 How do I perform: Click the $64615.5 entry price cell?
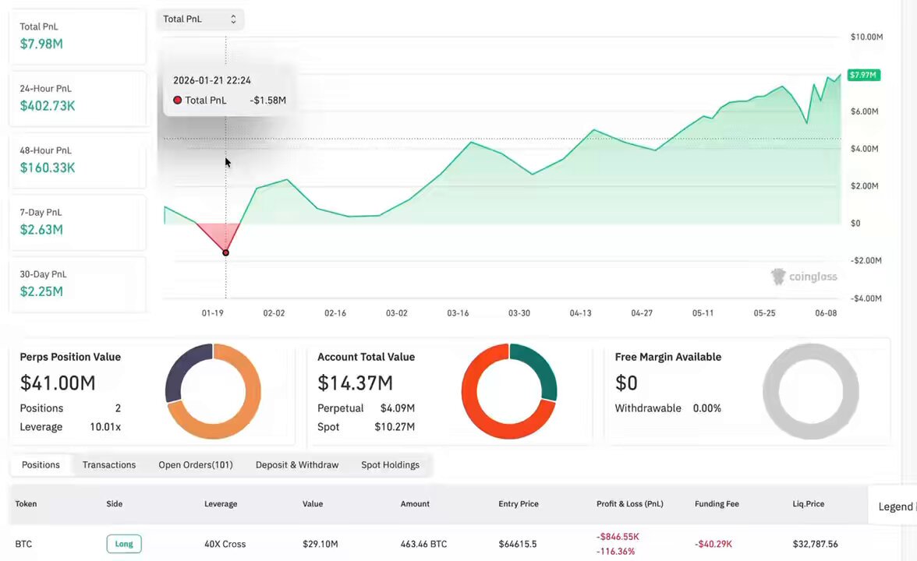click(x=518, y=544)
